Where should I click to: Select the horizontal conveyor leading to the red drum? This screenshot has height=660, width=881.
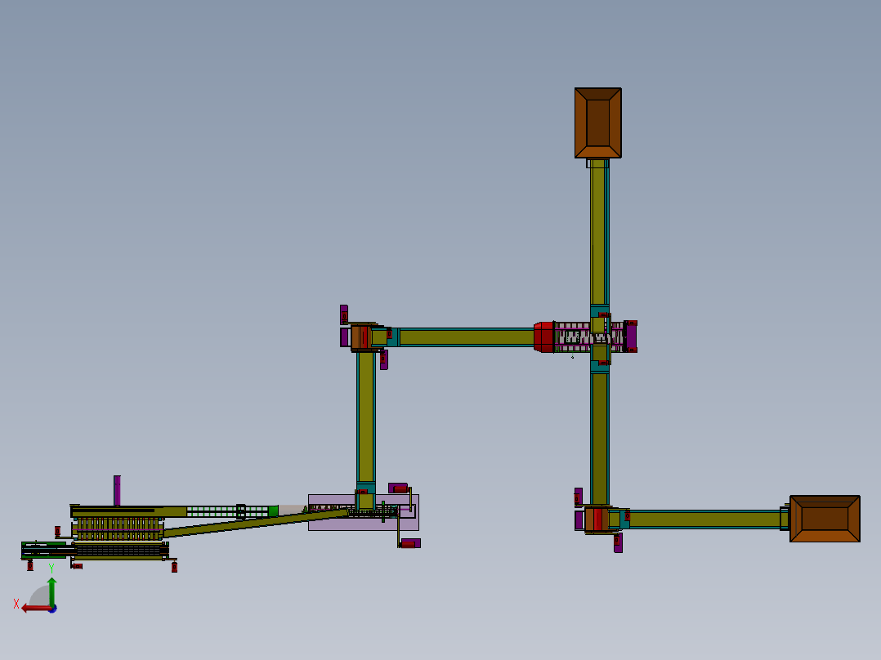(x=466, y=337)
